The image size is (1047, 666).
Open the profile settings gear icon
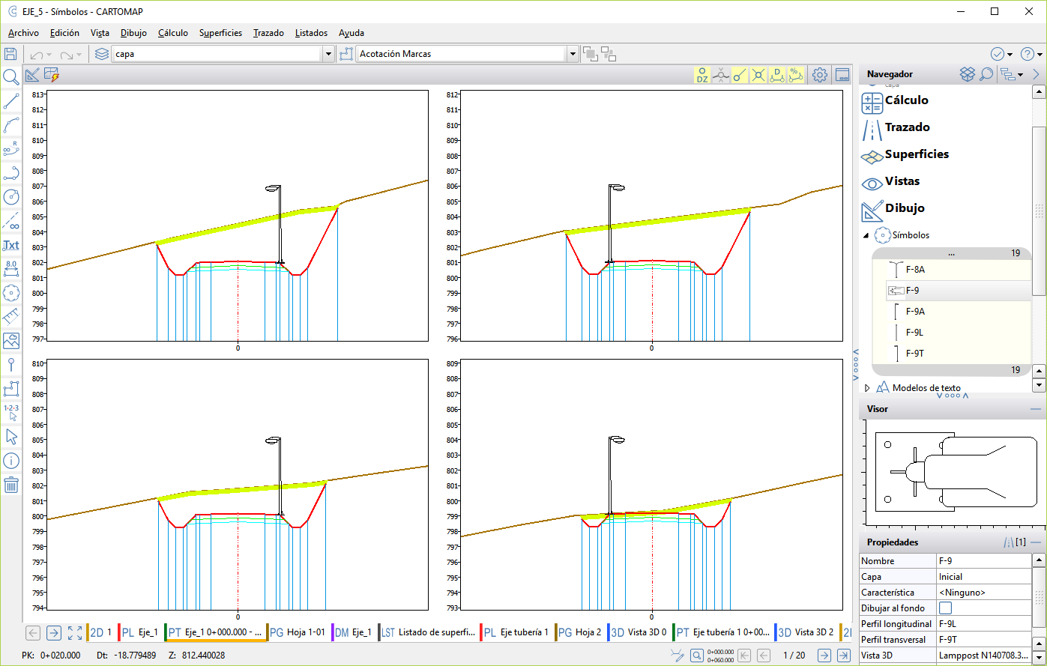point(820,75)
